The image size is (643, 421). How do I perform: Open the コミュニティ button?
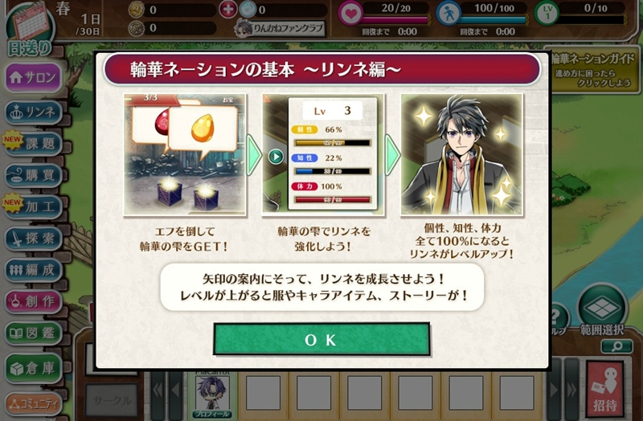33,404
